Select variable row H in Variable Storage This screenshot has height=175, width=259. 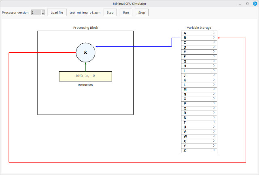pos(199,66)
